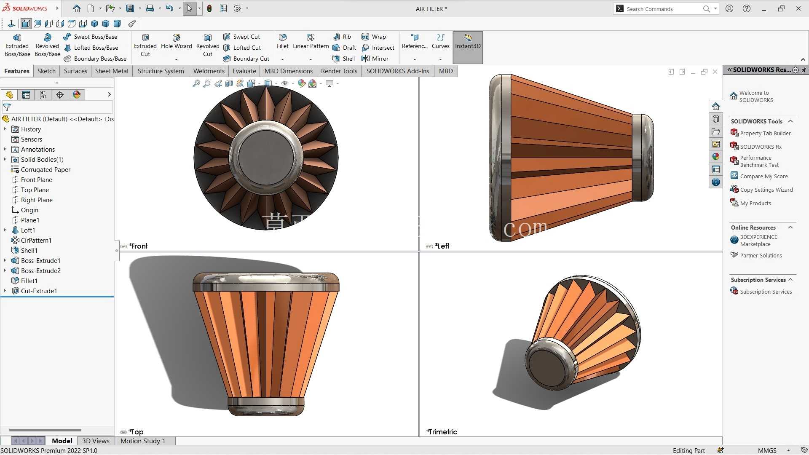
Task: Collapse the SOLIDWORKS Tools section
Action: [790, 121]
